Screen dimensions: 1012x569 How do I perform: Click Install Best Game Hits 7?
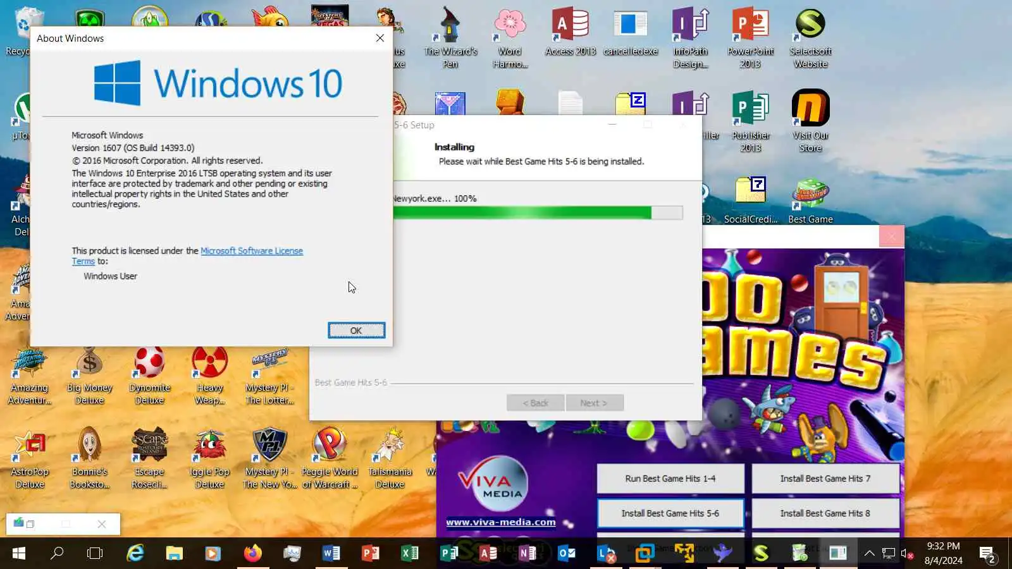click(825, 479)
